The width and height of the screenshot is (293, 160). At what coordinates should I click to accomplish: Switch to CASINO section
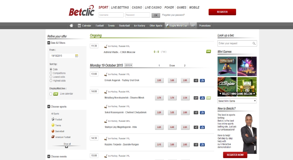[137, 7]
